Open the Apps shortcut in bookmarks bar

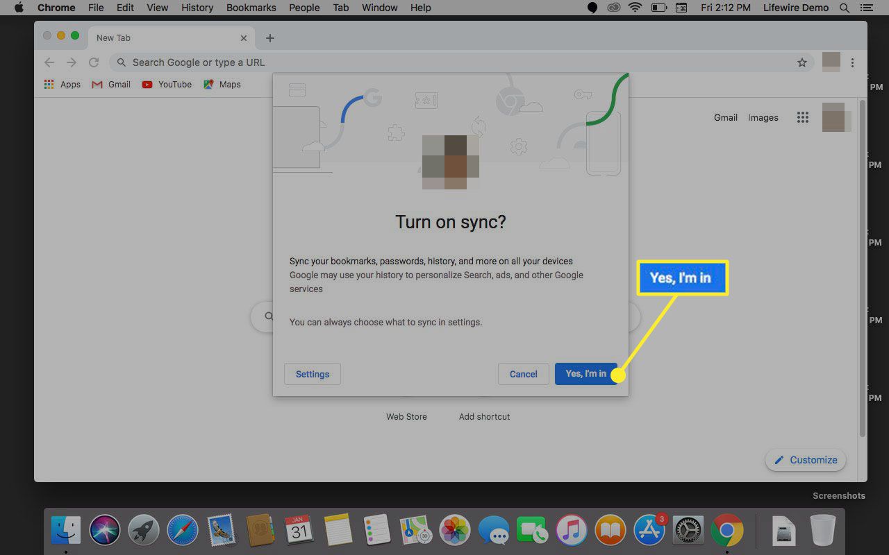63,84
